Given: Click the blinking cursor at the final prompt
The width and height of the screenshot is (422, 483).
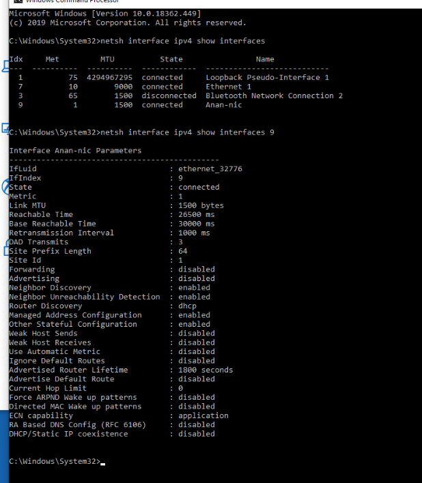Looking at the screenshot, I should [103, 464].
